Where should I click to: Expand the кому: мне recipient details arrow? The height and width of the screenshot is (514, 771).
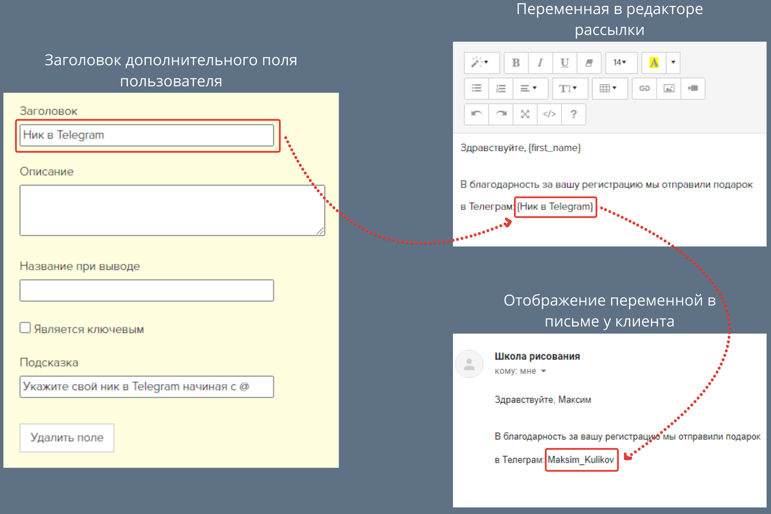[x=543, y=372]
